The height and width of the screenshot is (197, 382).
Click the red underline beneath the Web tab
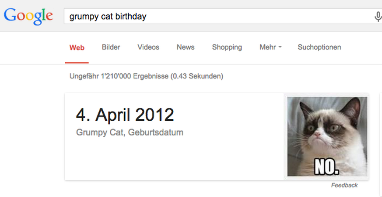coord(77,63)
